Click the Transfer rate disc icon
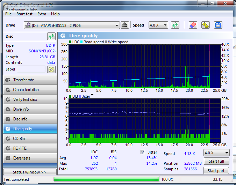The width and height of the screenshot is (236, 185). pos(8,80)
